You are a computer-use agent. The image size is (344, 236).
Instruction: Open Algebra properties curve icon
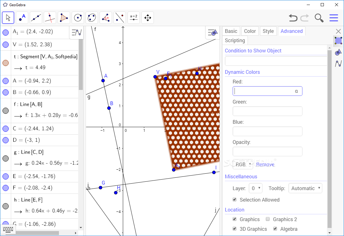click(338, 64)
